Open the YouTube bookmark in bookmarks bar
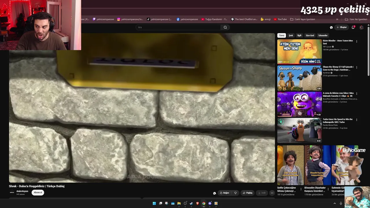 pos(280,19)
